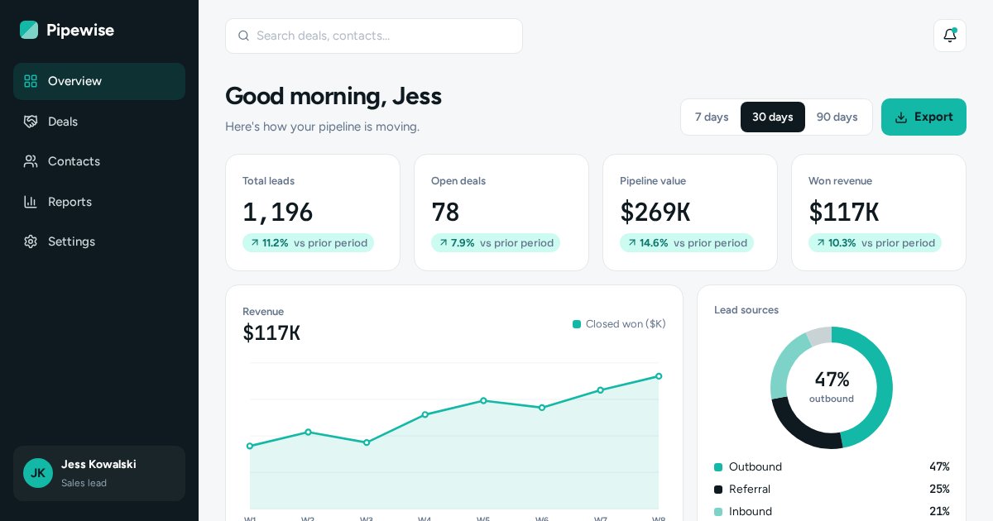The image size is (993, 521).
Task: Open the Settings page
Action: [x=99, y=241]
